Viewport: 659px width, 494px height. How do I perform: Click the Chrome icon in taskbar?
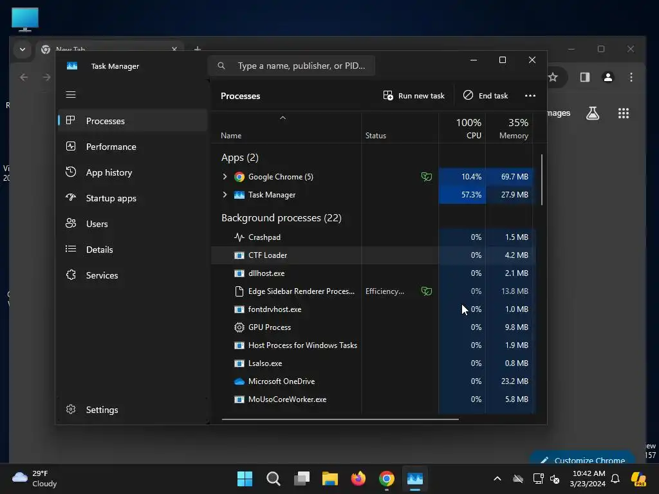(x=387, y=479)
